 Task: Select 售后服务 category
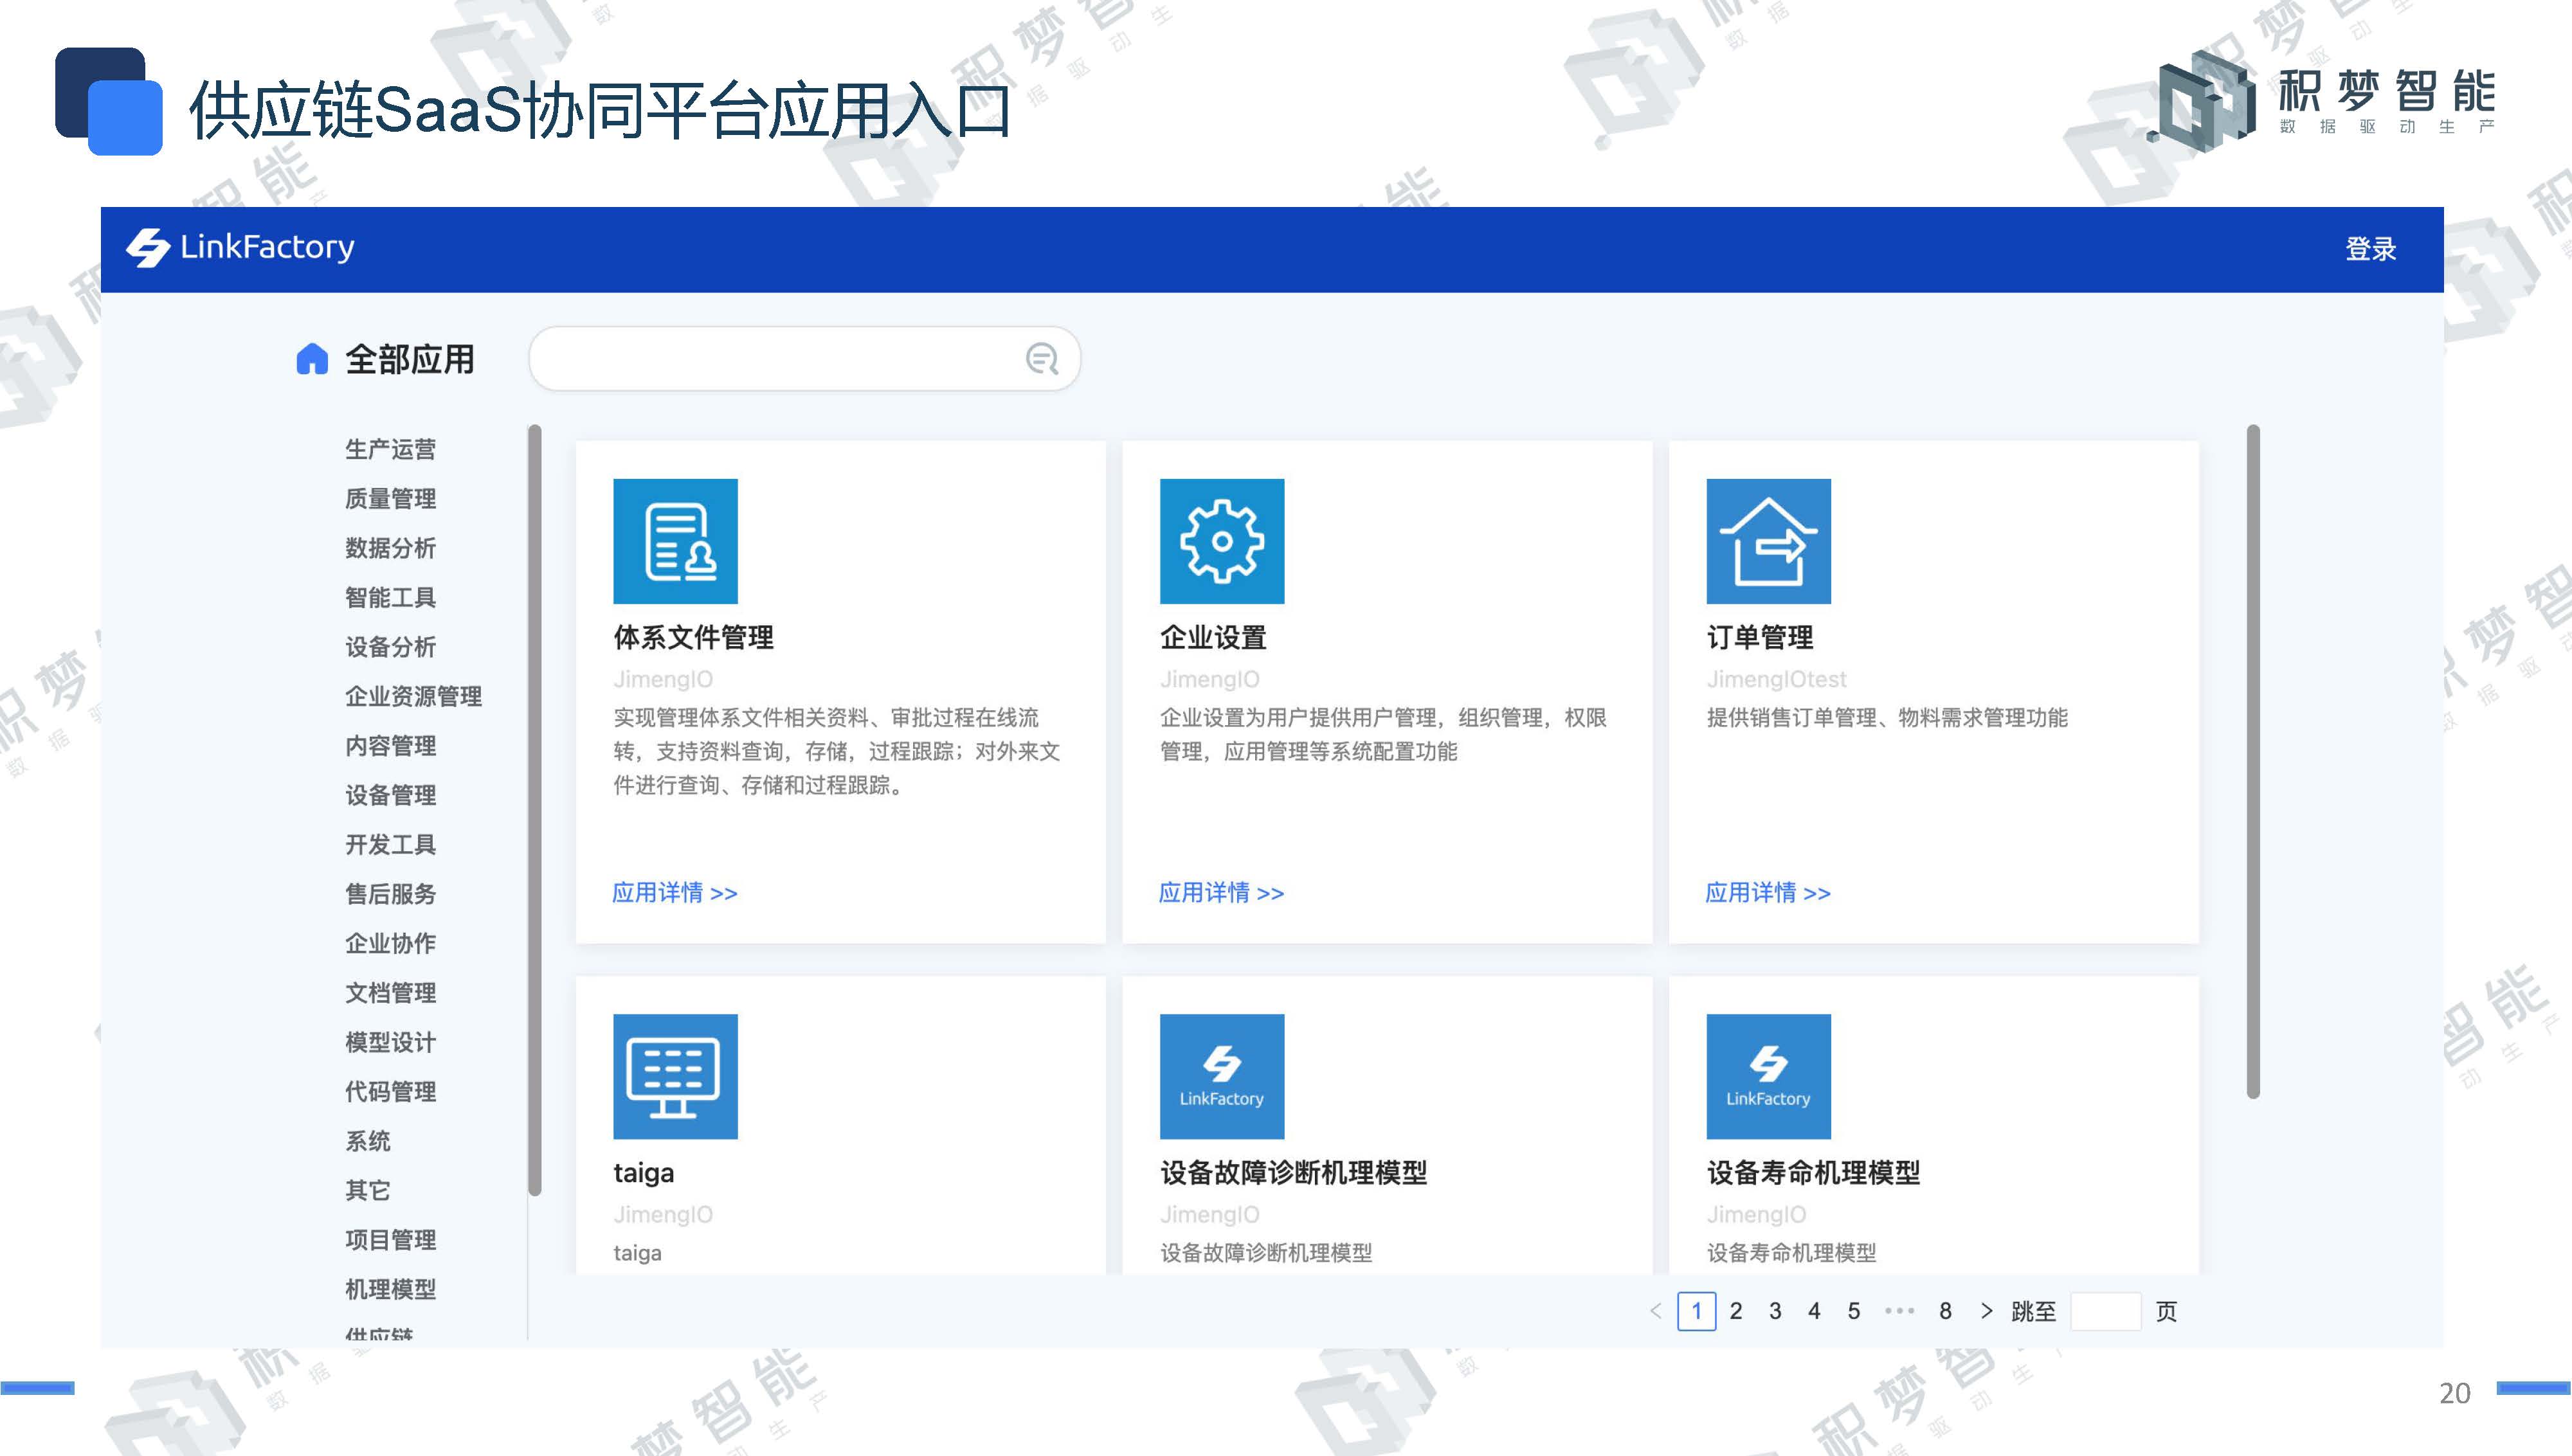tap(390, 894)
